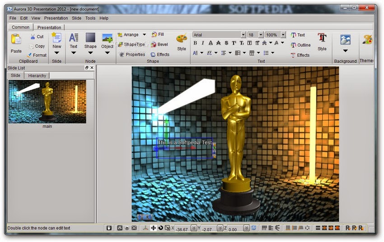Create a New slide
The image size is (384, 242).
(56, 41)
